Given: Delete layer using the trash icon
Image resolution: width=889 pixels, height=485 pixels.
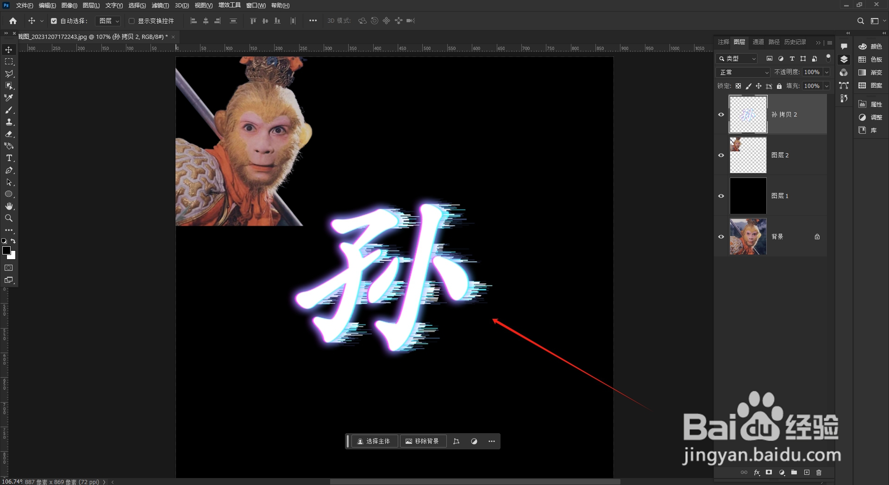Looking at the screenshot, I should pyautogui.click(x=819, y=473).
